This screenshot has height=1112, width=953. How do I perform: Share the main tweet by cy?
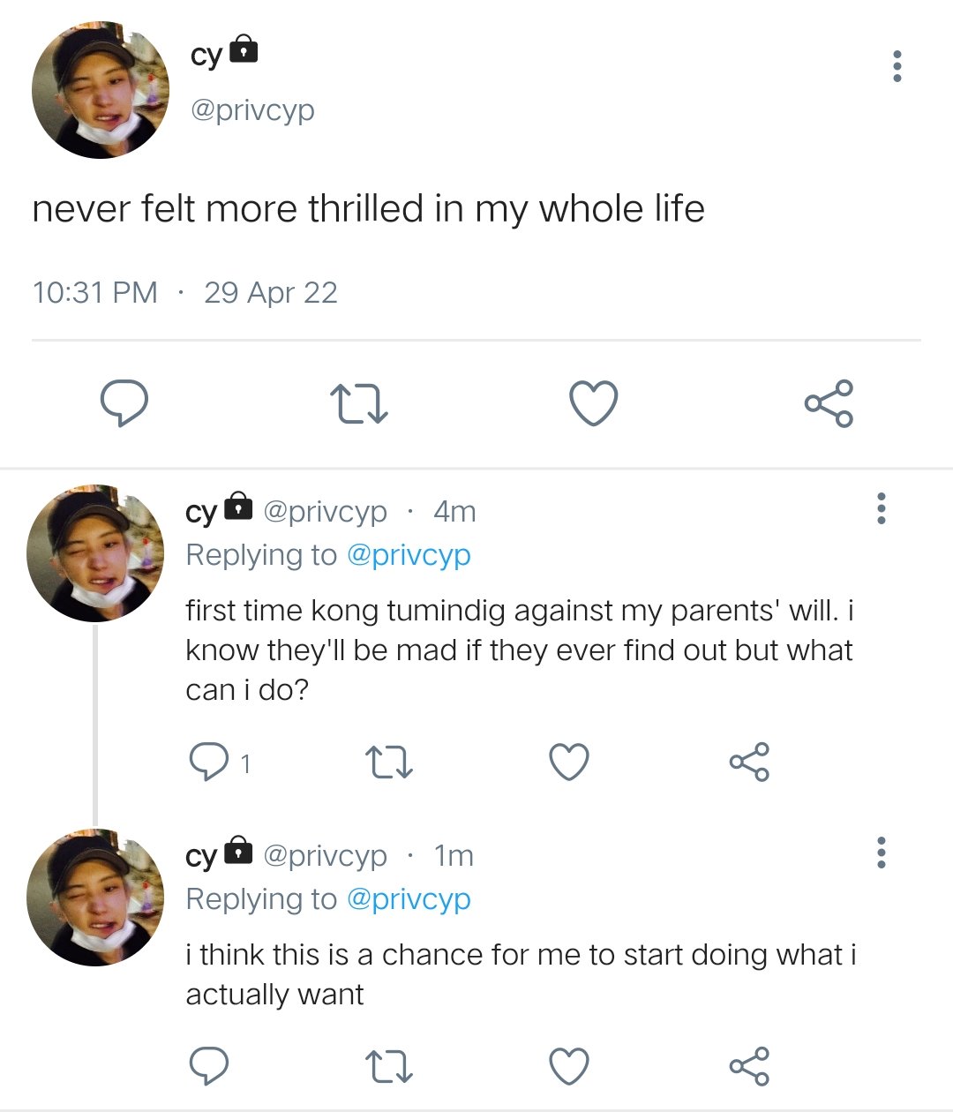tap(829, 403)
